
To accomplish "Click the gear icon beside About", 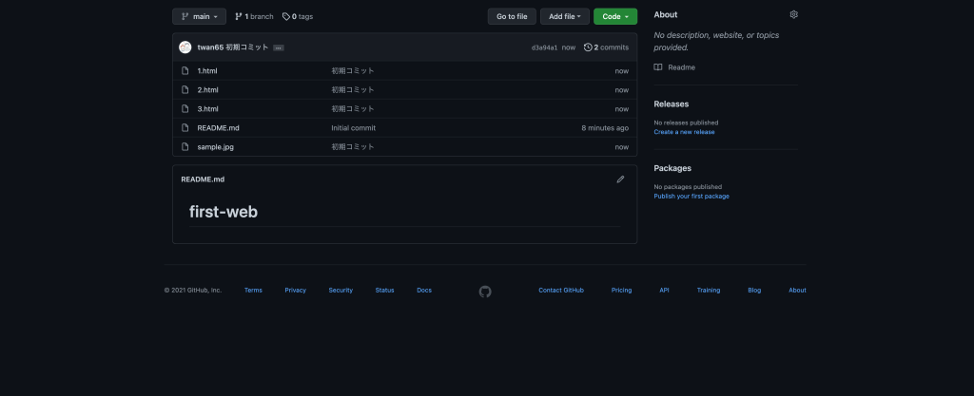I will [794, 15].
